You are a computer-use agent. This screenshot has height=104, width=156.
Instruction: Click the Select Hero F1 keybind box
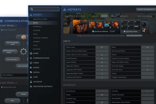coord(102,47)
